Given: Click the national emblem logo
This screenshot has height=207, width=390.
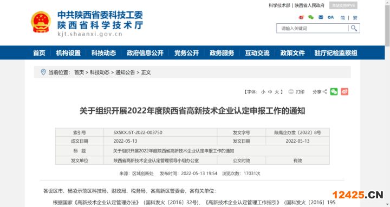Looking at the screenshot, I should pos(41,22).
